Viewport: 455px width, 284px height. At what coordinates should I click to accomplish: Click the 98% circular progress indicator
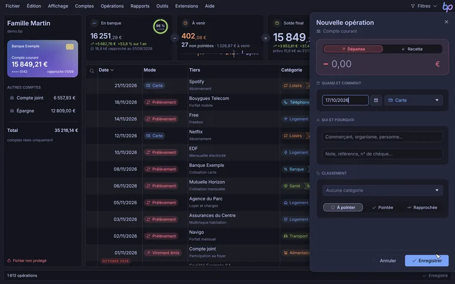click(x=160, y=26)
